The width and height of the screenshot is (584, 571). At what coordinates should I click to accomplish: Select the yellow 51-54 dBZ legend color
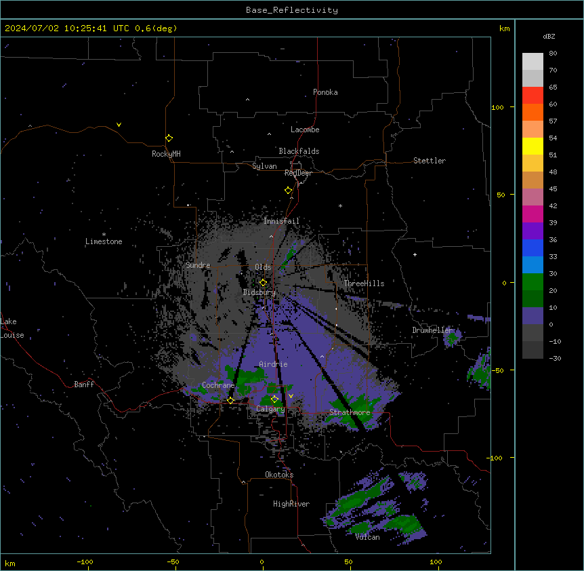(x=533, y=146)
